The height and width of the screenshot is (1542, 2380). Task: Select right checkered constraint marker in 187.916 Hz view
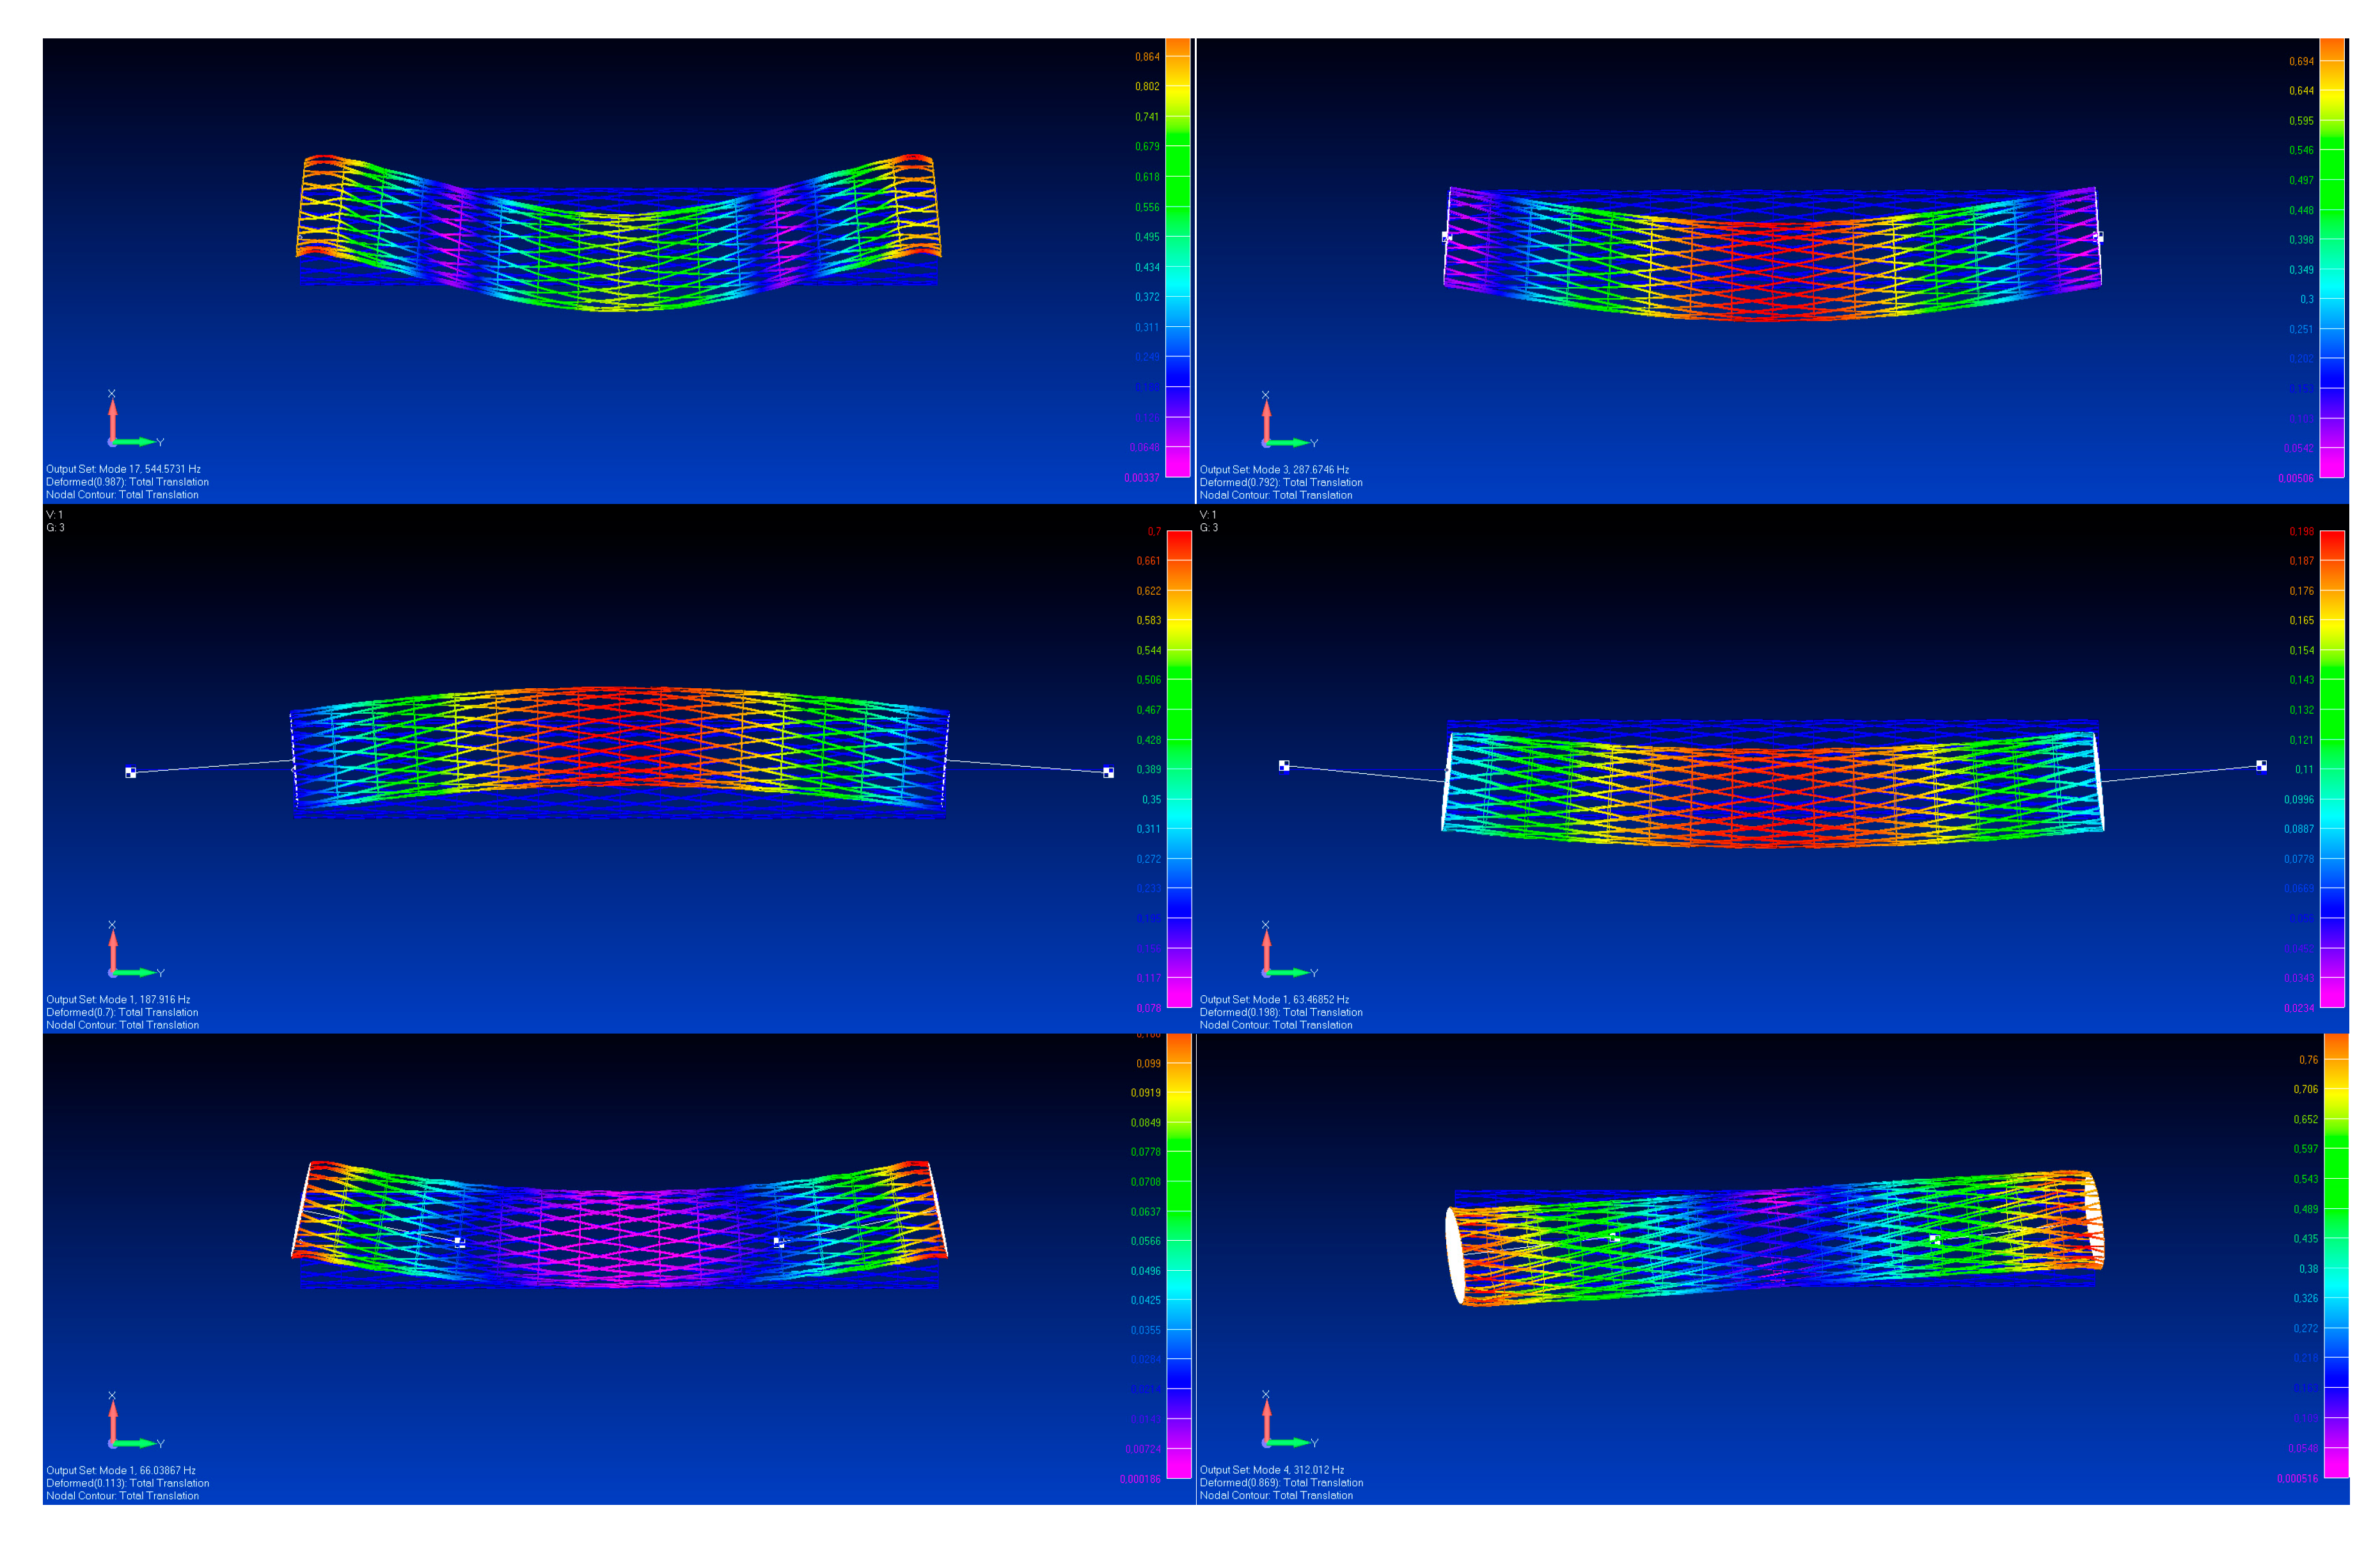[x=1108, y=772]
